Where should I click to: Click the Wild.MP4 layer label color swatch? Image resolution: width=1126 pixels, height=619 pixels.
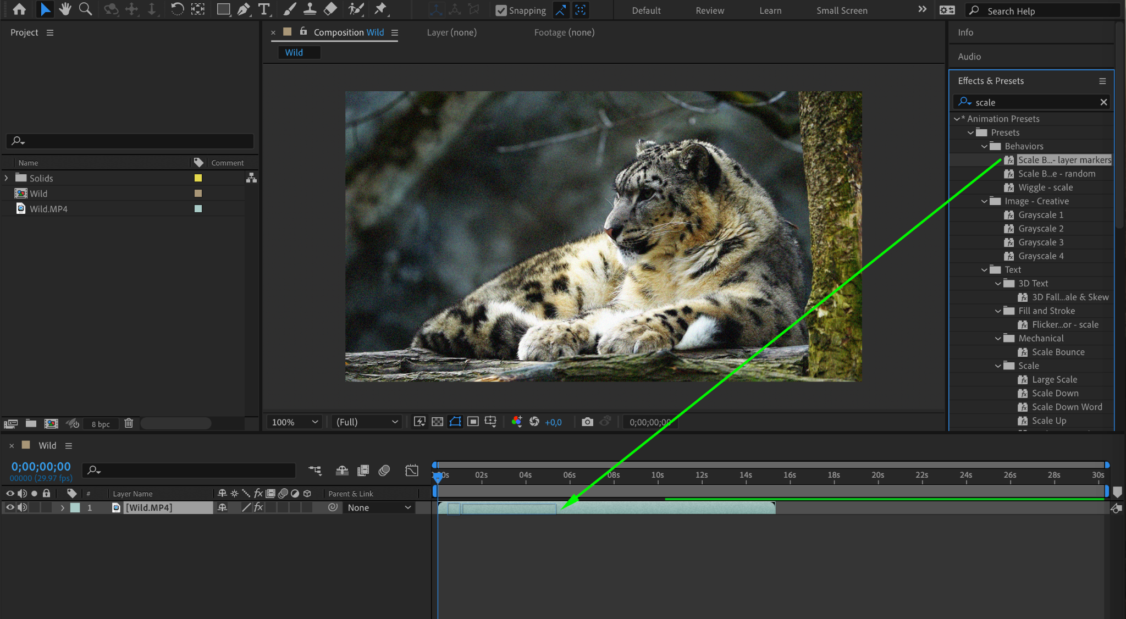75,507
